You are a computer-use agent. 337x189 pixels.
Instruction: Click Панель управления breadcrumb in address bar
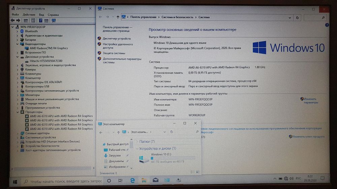(x=143, y=17)
